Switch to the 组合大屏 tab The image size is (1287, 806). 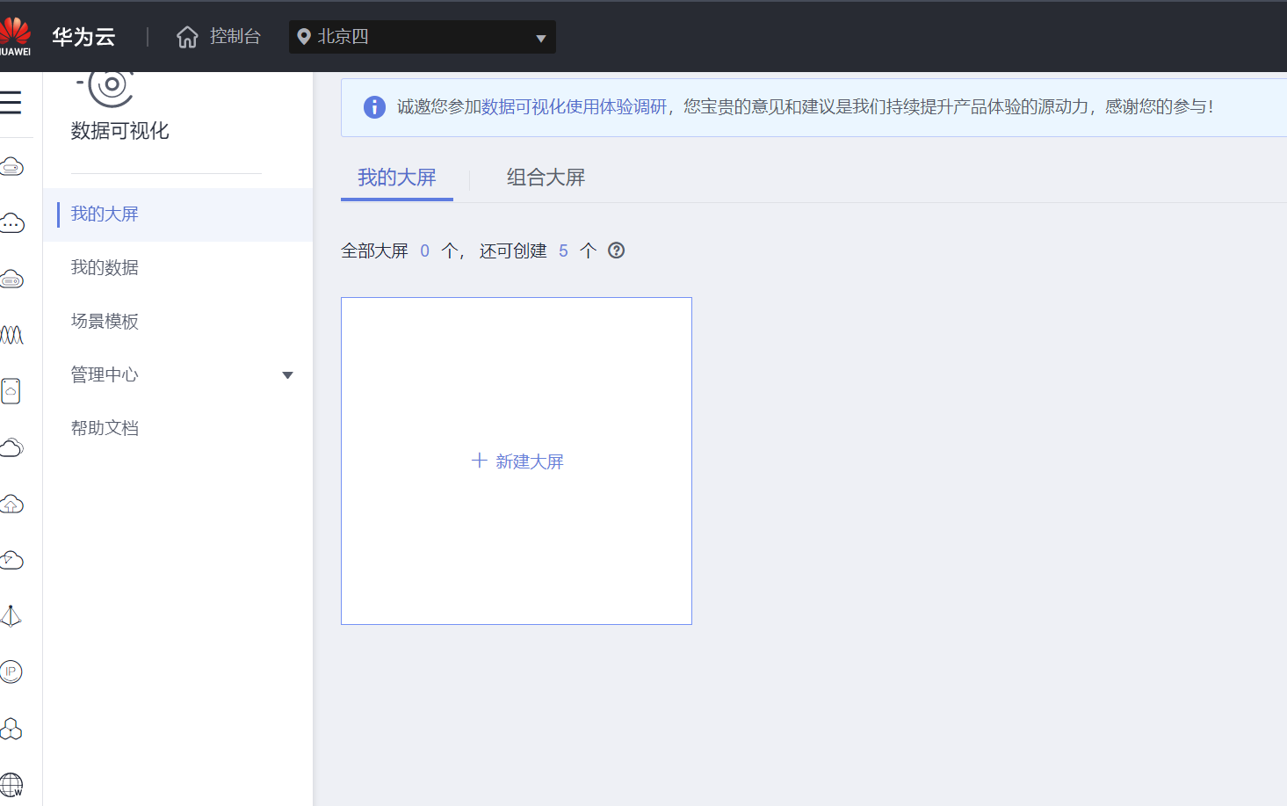[x=546, y=178]
